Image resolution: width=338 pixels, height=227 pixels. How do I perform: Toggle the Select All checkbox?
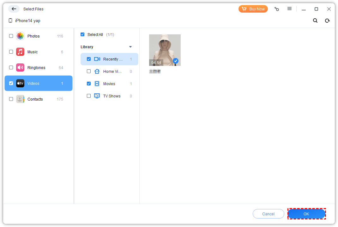tap(82, 34)
